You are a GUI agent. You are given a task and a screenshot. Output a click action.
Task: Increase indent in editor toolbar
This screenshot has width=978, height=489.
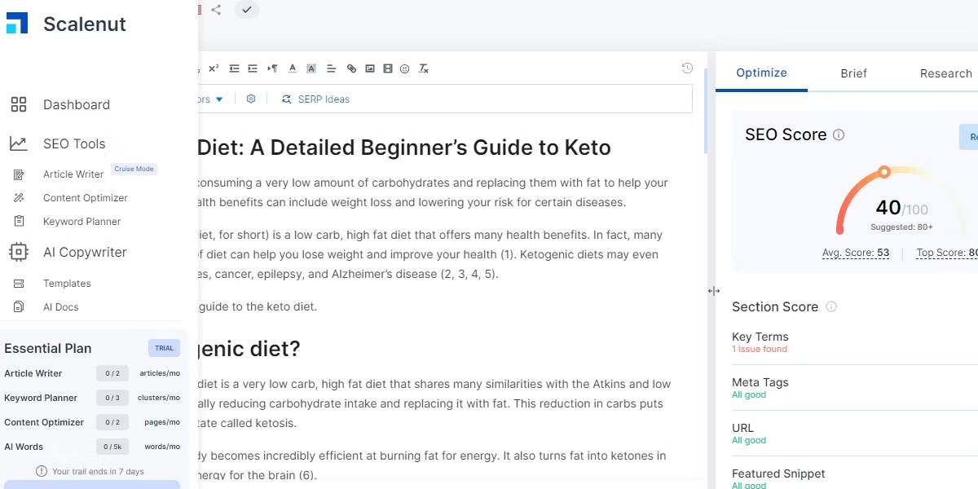(x=253, y=68)
